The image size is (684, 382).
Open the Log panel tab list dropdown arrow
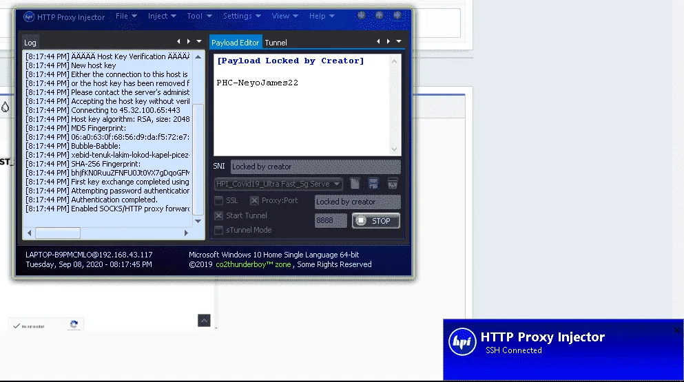199,41
